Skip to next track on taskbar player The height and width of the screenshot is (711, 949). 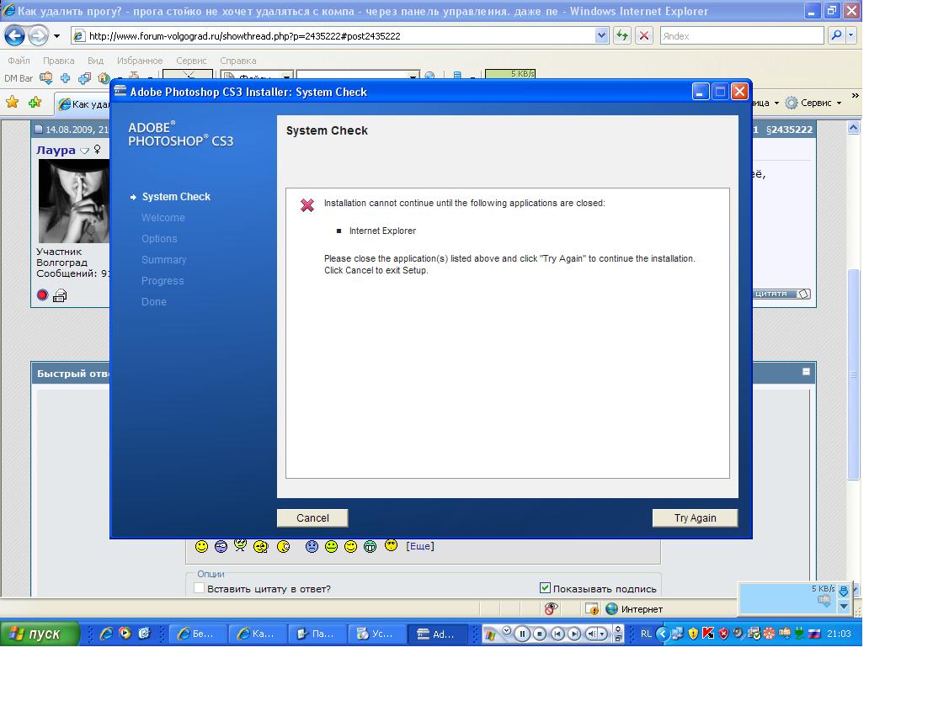[x=574, y=634]
